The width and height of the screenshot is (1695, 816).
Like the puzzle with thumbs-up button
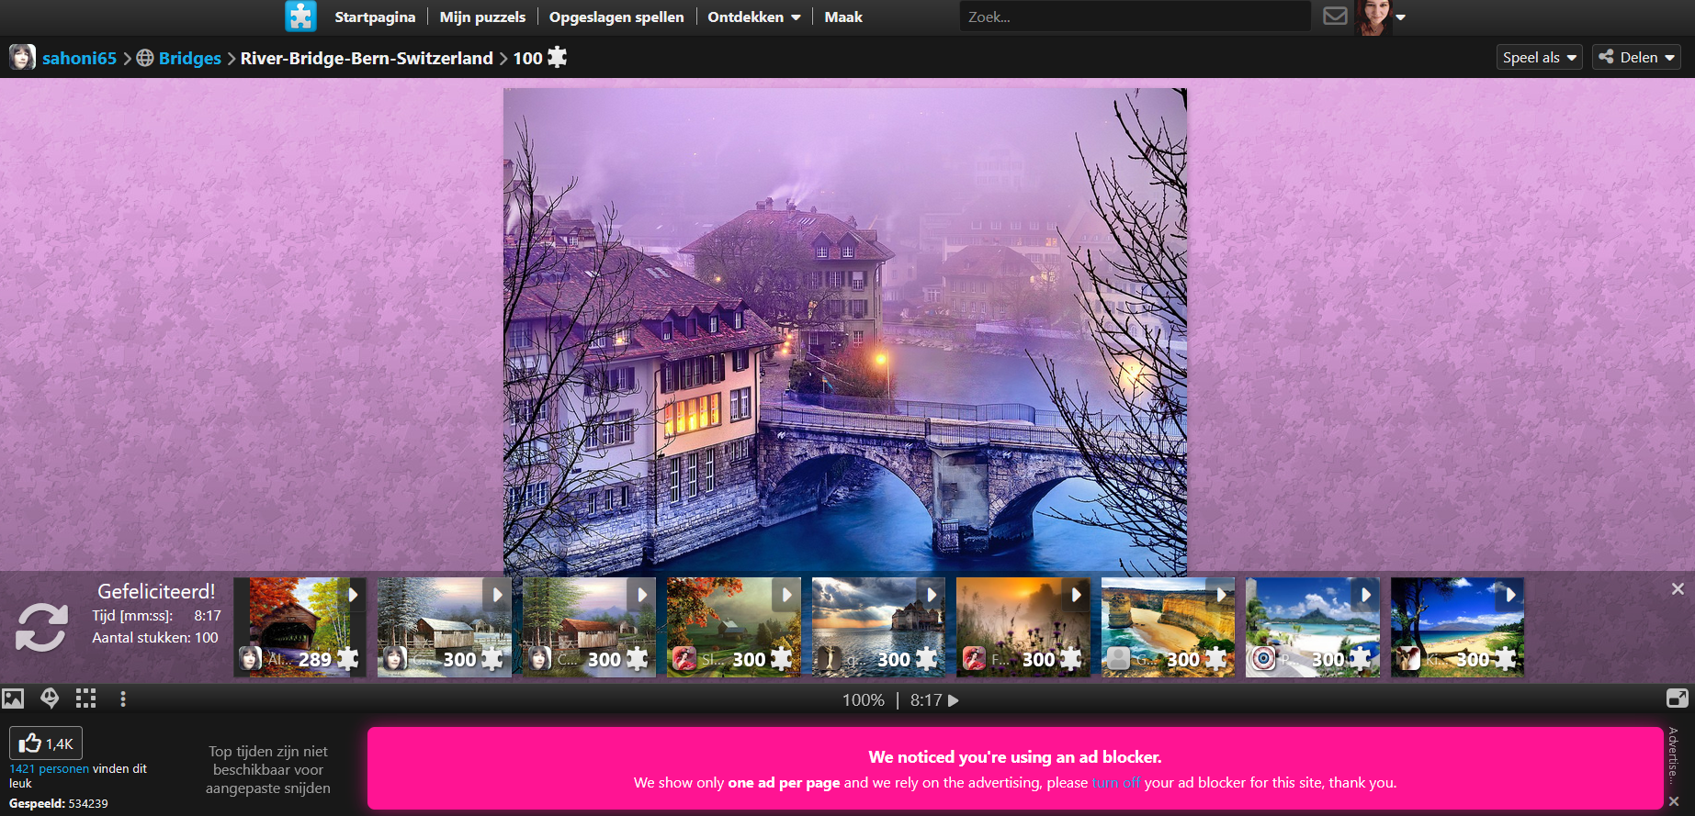coord(46,743)
